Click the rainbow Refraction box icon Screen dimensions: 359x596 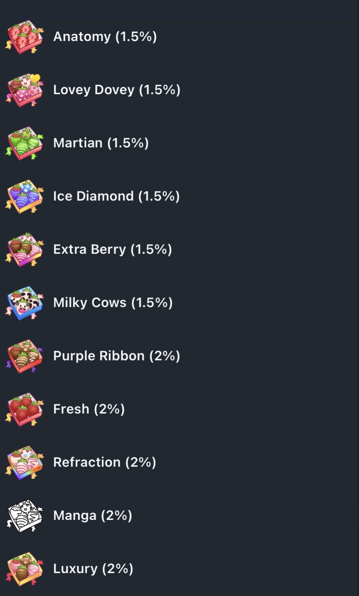point(24,462)
